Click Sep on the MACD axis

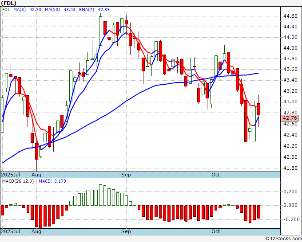tap(126, 231)
